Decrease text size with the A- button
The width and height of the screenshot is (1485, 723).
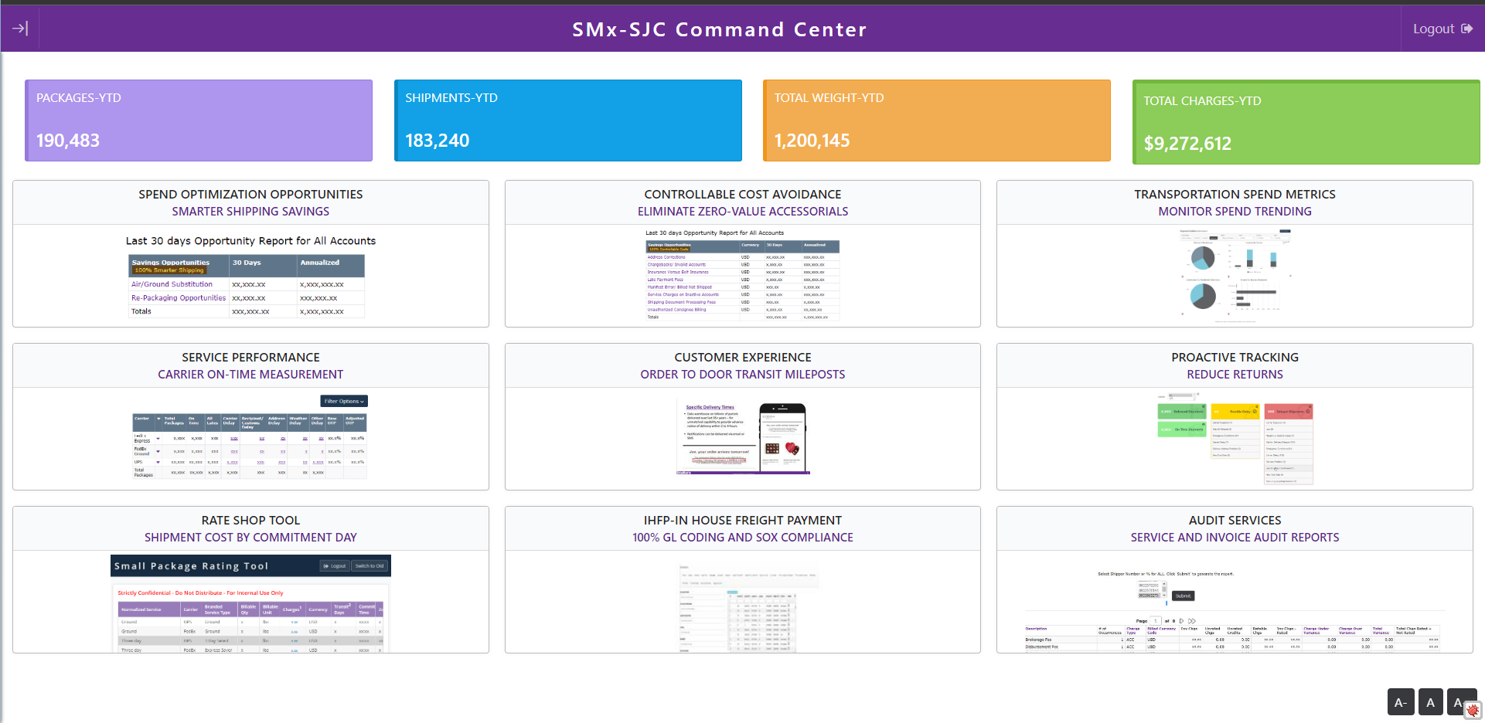click(1401, 702)
